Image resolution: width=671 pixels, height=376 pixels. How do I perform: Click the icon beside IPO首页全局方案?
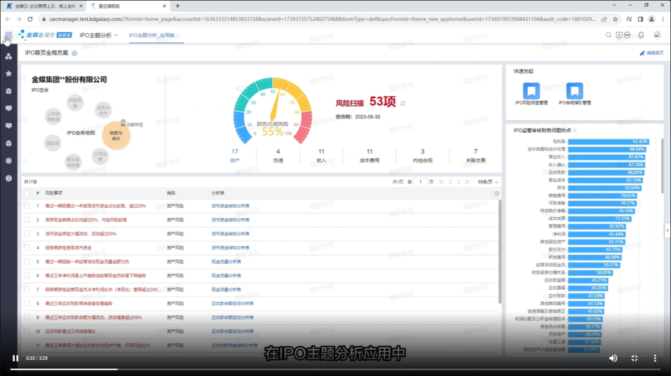75,53
